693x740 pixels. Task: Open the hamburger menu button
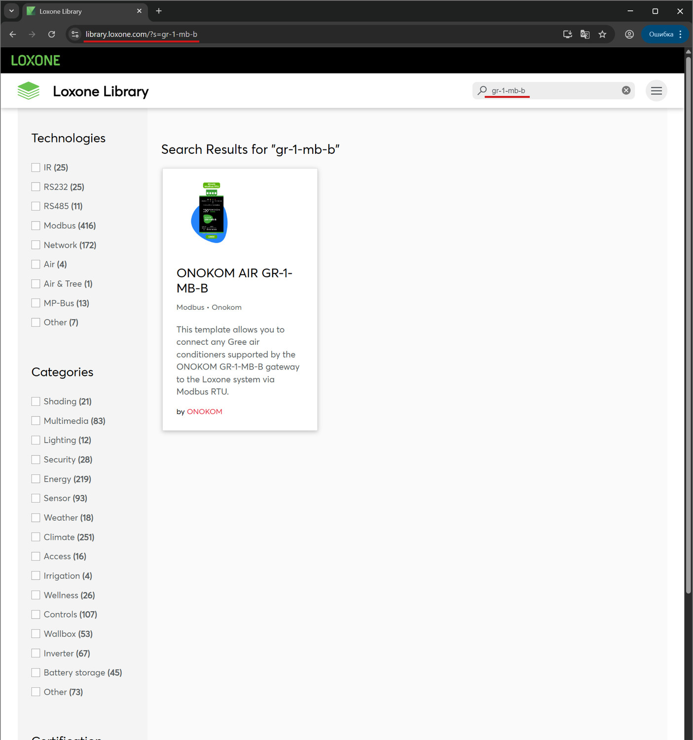pyautogui.click(x=656, y=91)
